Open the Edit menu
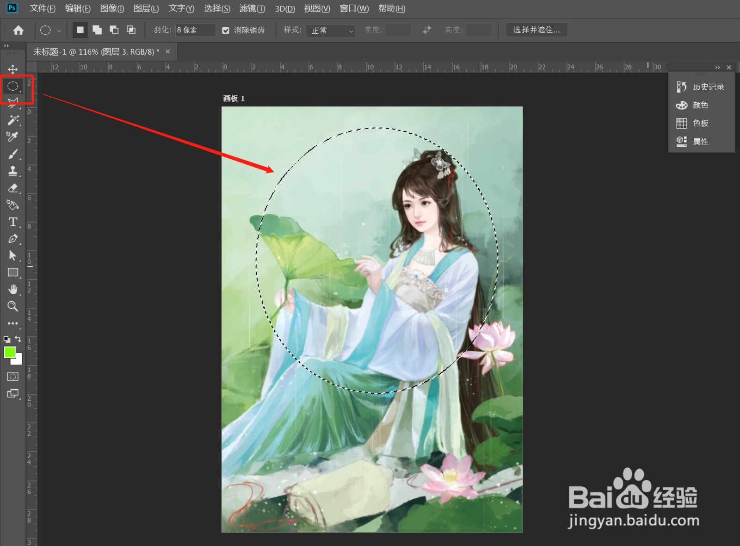This screenshot has width=740, height=546. point(78,8)
